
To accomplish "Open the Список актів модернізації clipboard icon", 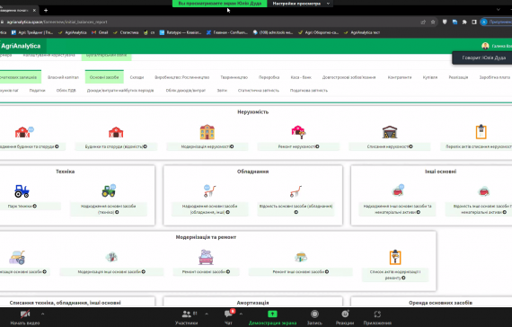I will point(395,257).
